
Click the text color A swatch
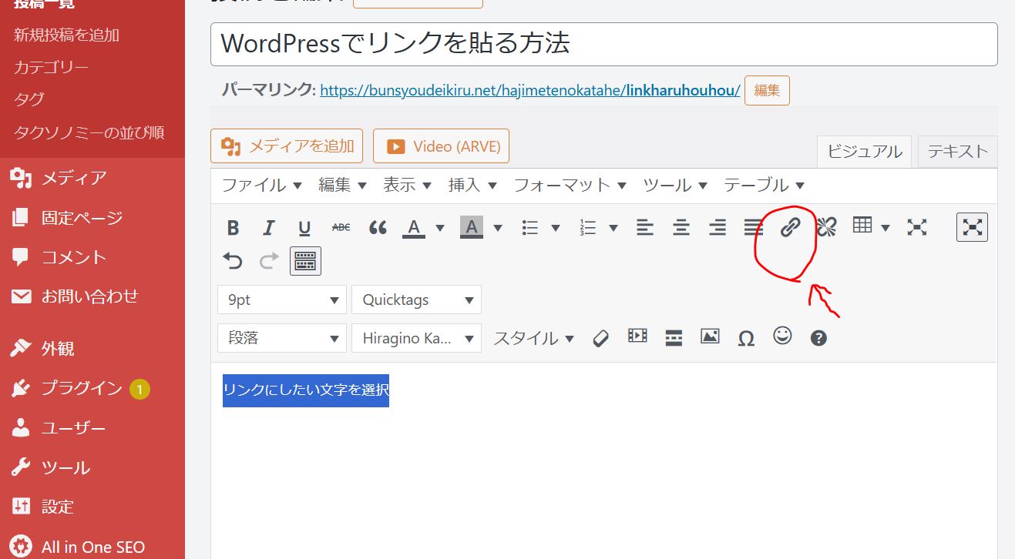414,228
